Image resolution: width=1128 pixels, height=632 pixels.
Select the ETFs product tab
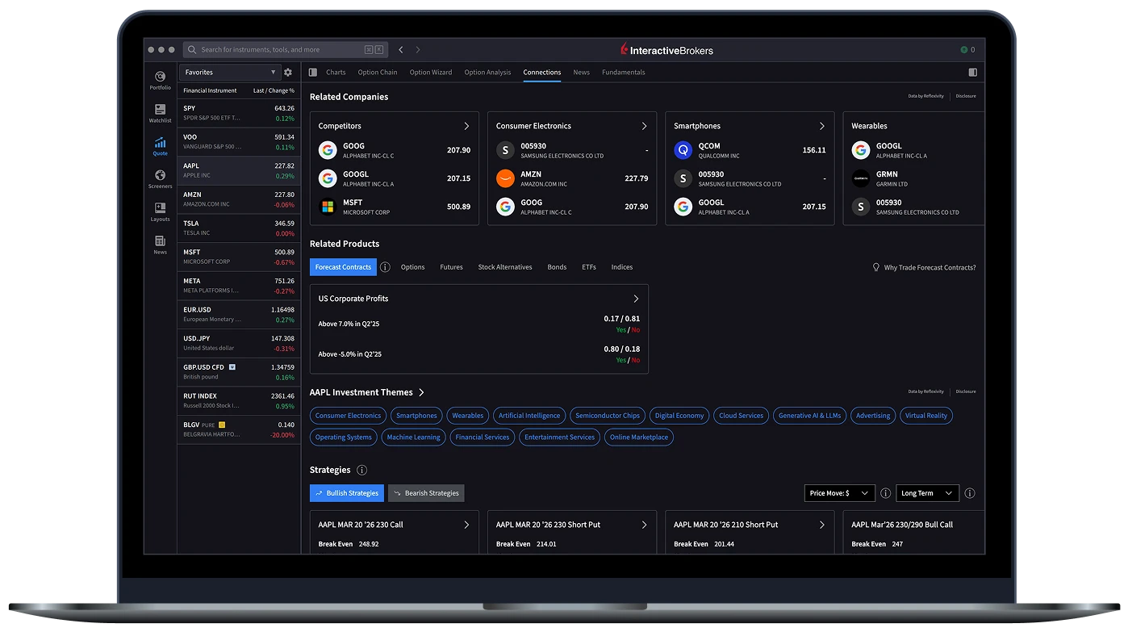point(589,267)
